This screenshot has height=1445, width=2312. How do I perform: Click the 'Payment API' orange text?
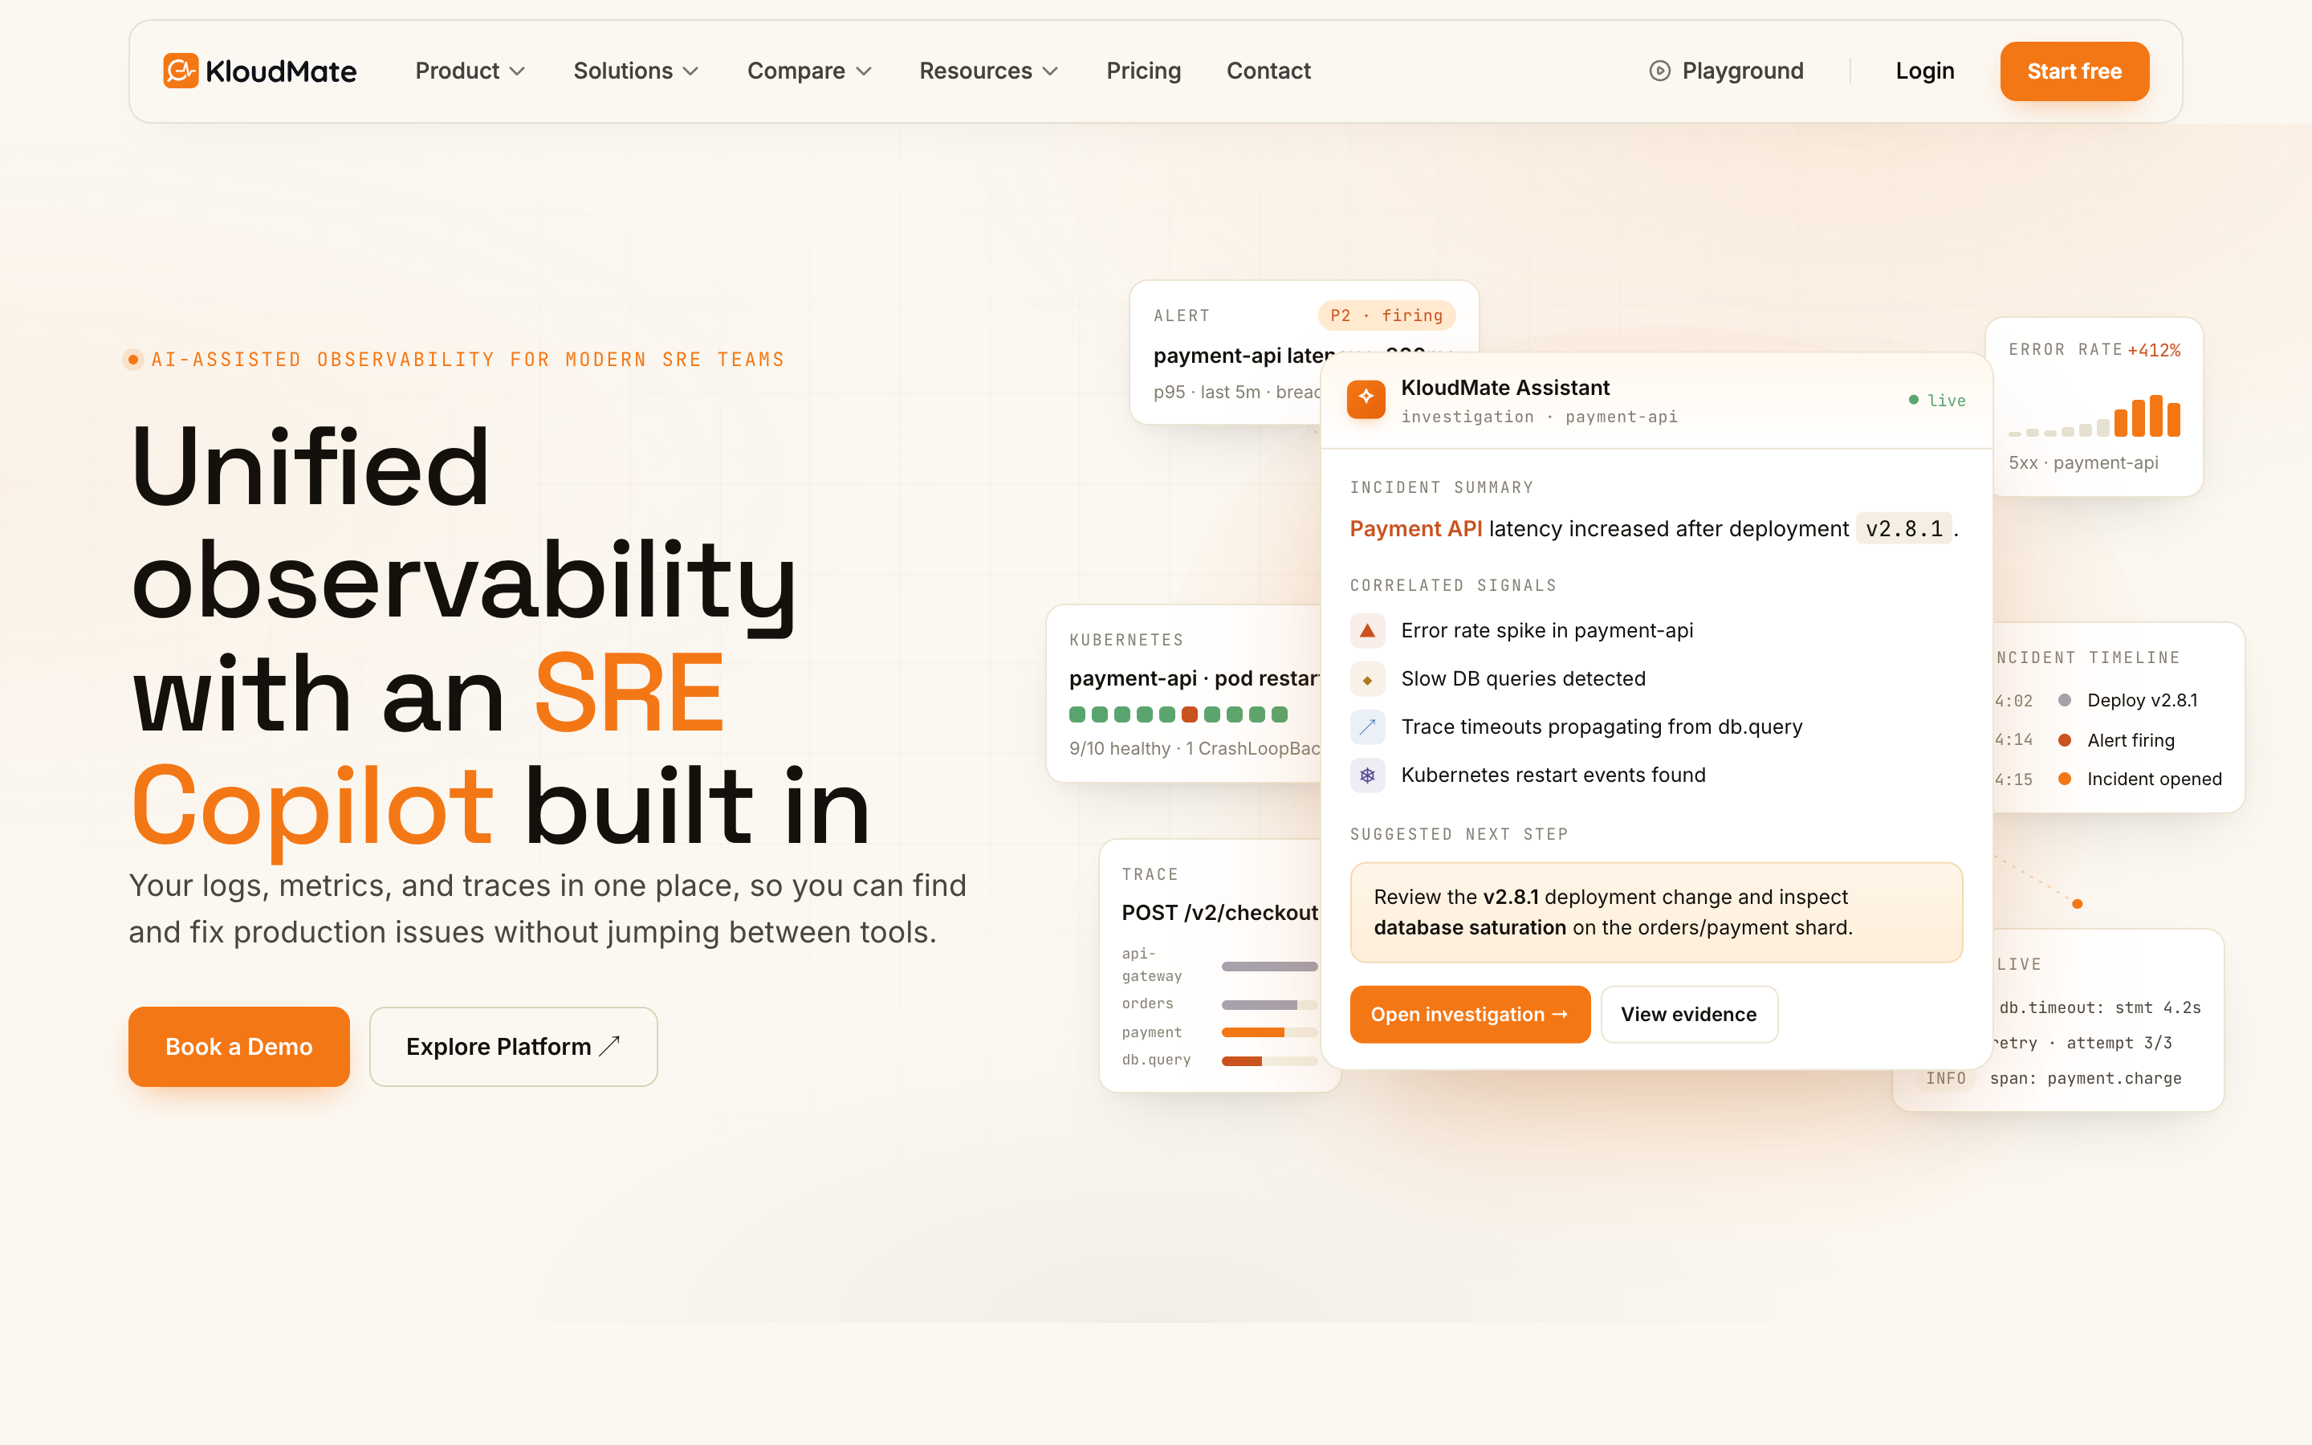1416,528
